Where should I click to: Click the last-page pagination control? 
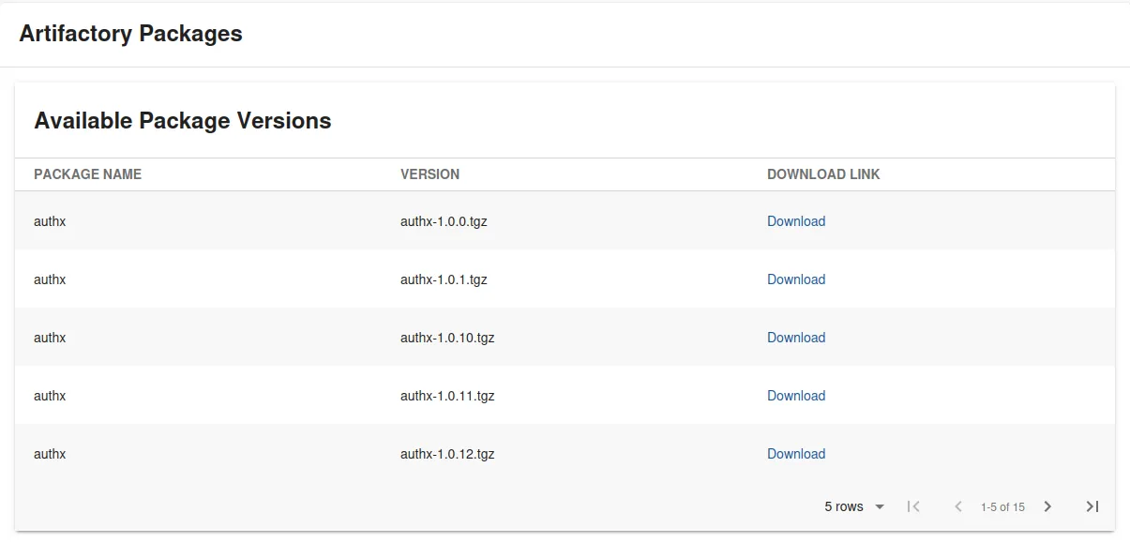[x=1092, y=506]
